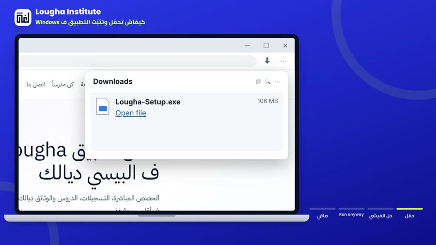Open the browser three-dot menu

point(283,61)
